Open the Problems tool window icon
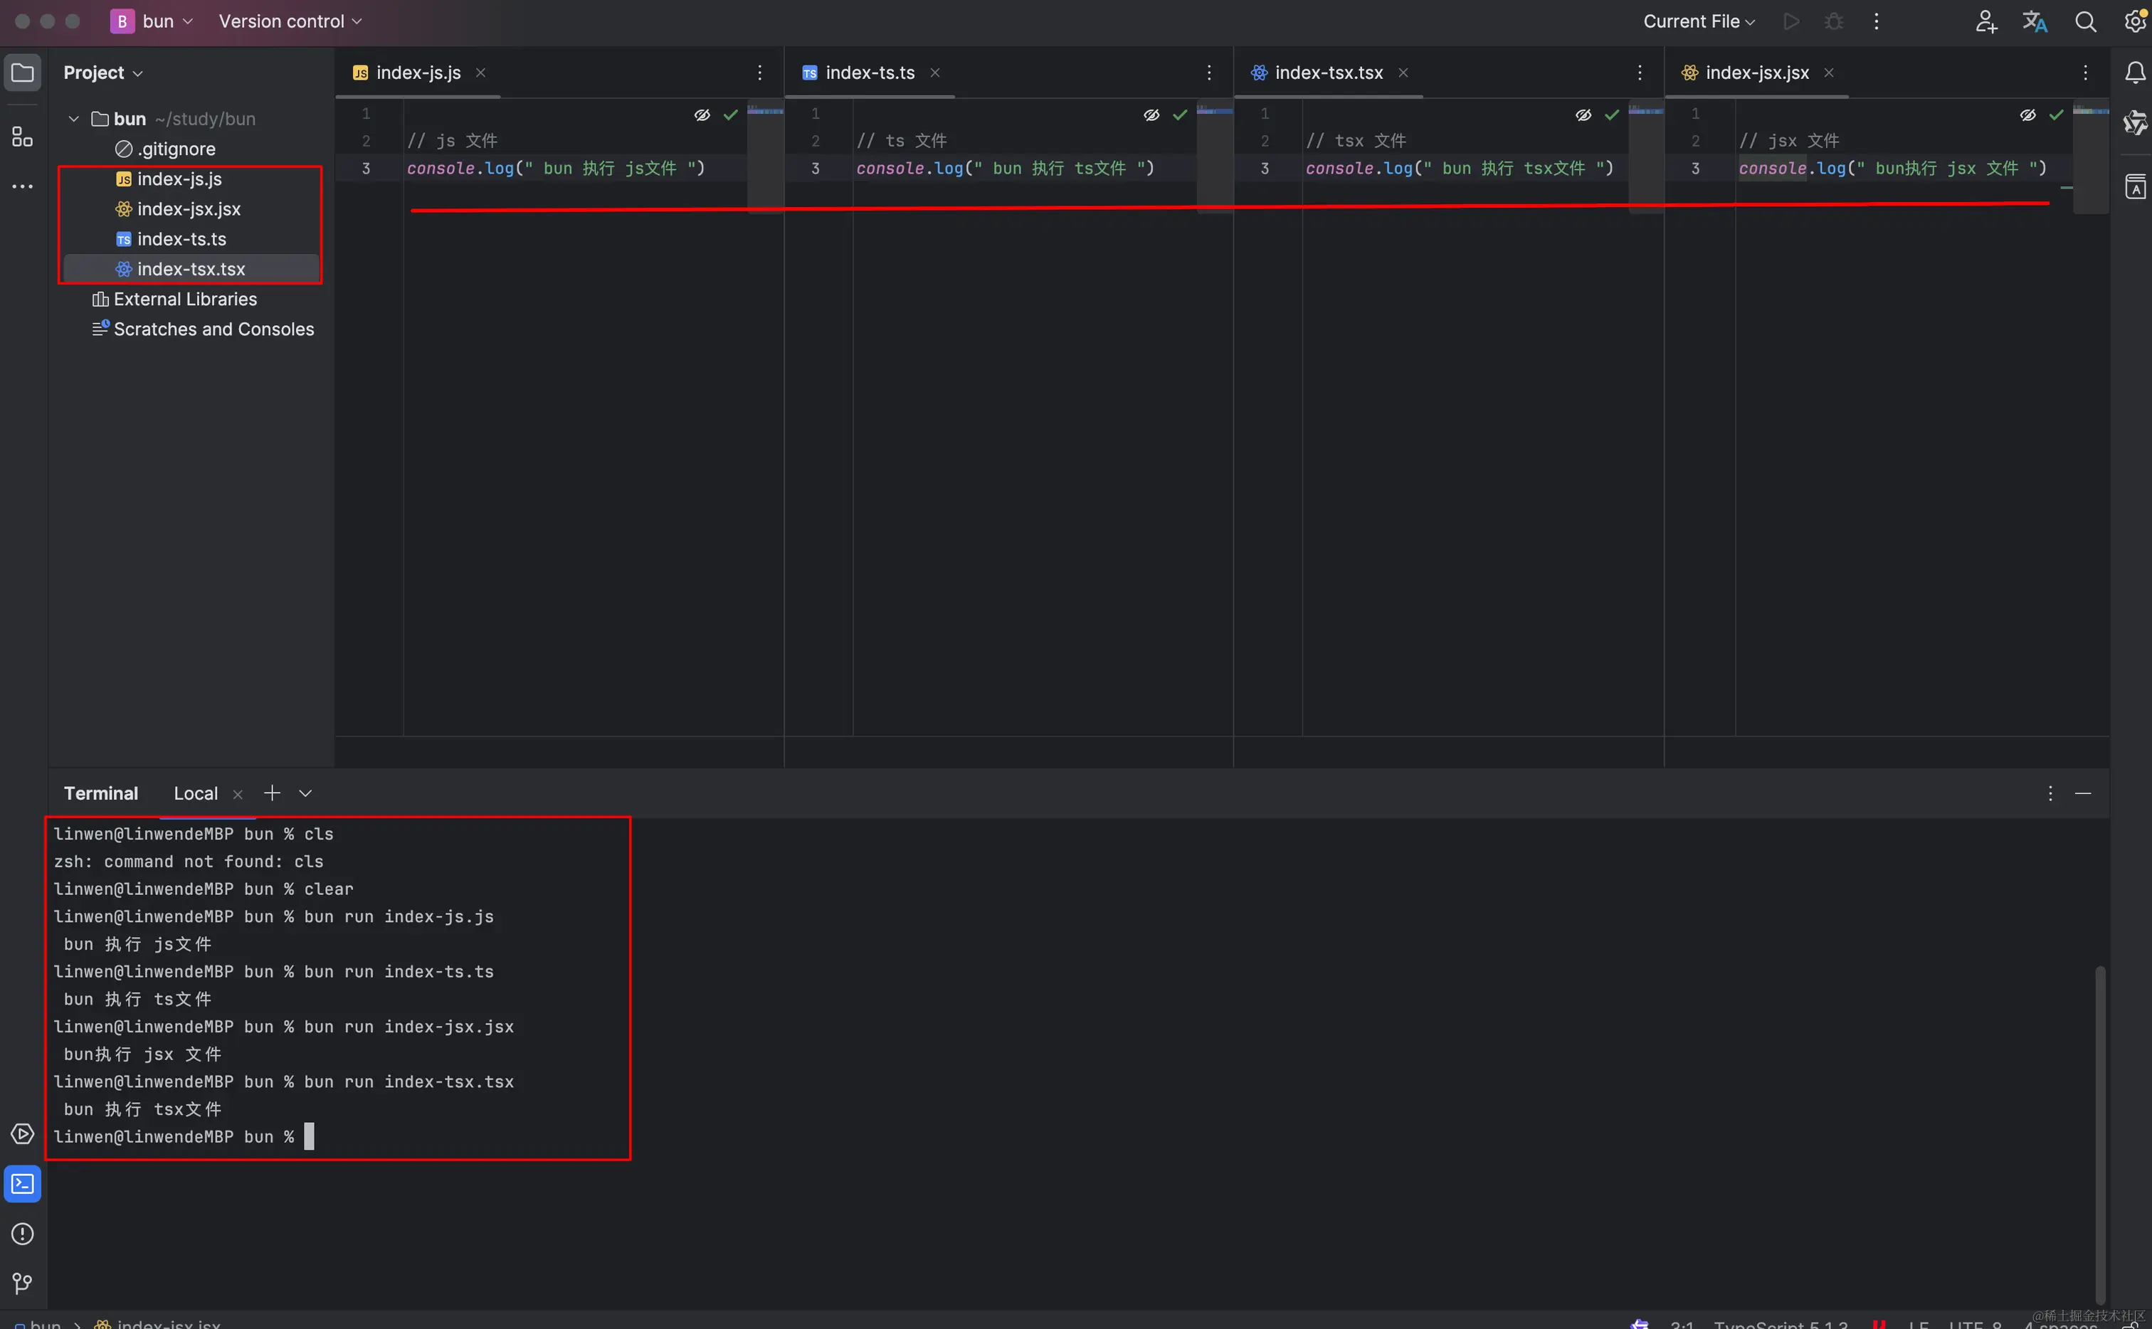Image resolution: width=2152 pixels, height=1329 pixels. click(23, 1234)
